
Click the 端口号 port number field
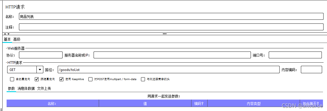click(x=295, y=55)
